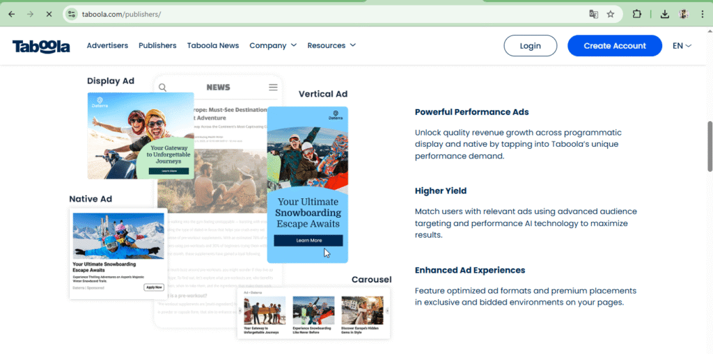Image resolution: width=713 pixels, height=354 pixels.
Task: Click the NEWS title in the mockup
Action: (x=218, y=87)
